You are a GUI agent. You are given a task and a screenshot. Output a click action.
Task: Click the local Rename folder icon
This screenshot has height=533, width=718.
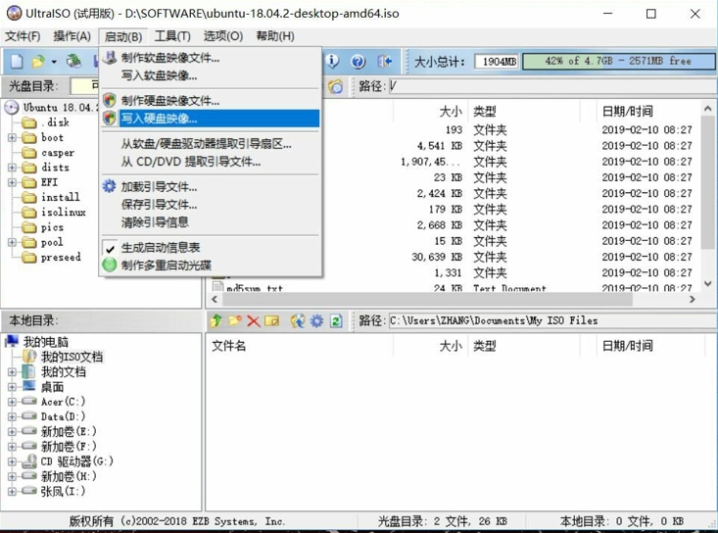pyautogui.click(x=271, y=320)
